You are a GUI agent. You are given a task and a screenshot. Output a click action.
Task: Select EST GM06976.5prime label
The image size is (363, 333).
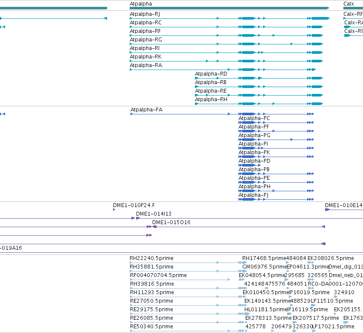264,267
